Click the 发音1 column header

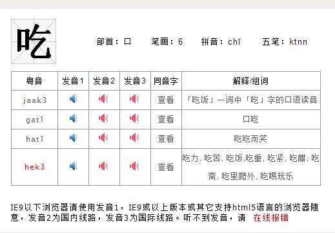click(x=73, y=81)
